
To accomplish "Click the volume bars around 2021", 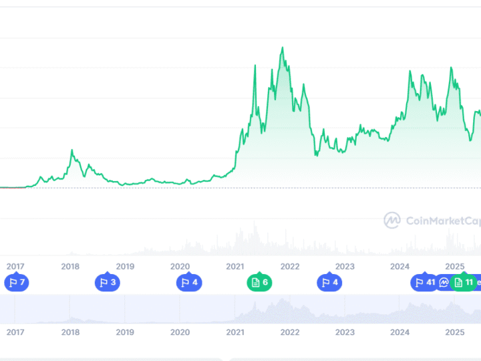I will pyautogui.click(x=254, y=241).
